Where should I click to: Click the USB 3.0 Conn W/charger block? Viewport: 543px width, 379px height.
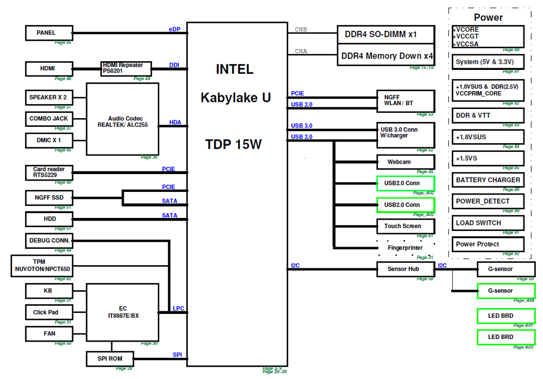coord(406,135)
